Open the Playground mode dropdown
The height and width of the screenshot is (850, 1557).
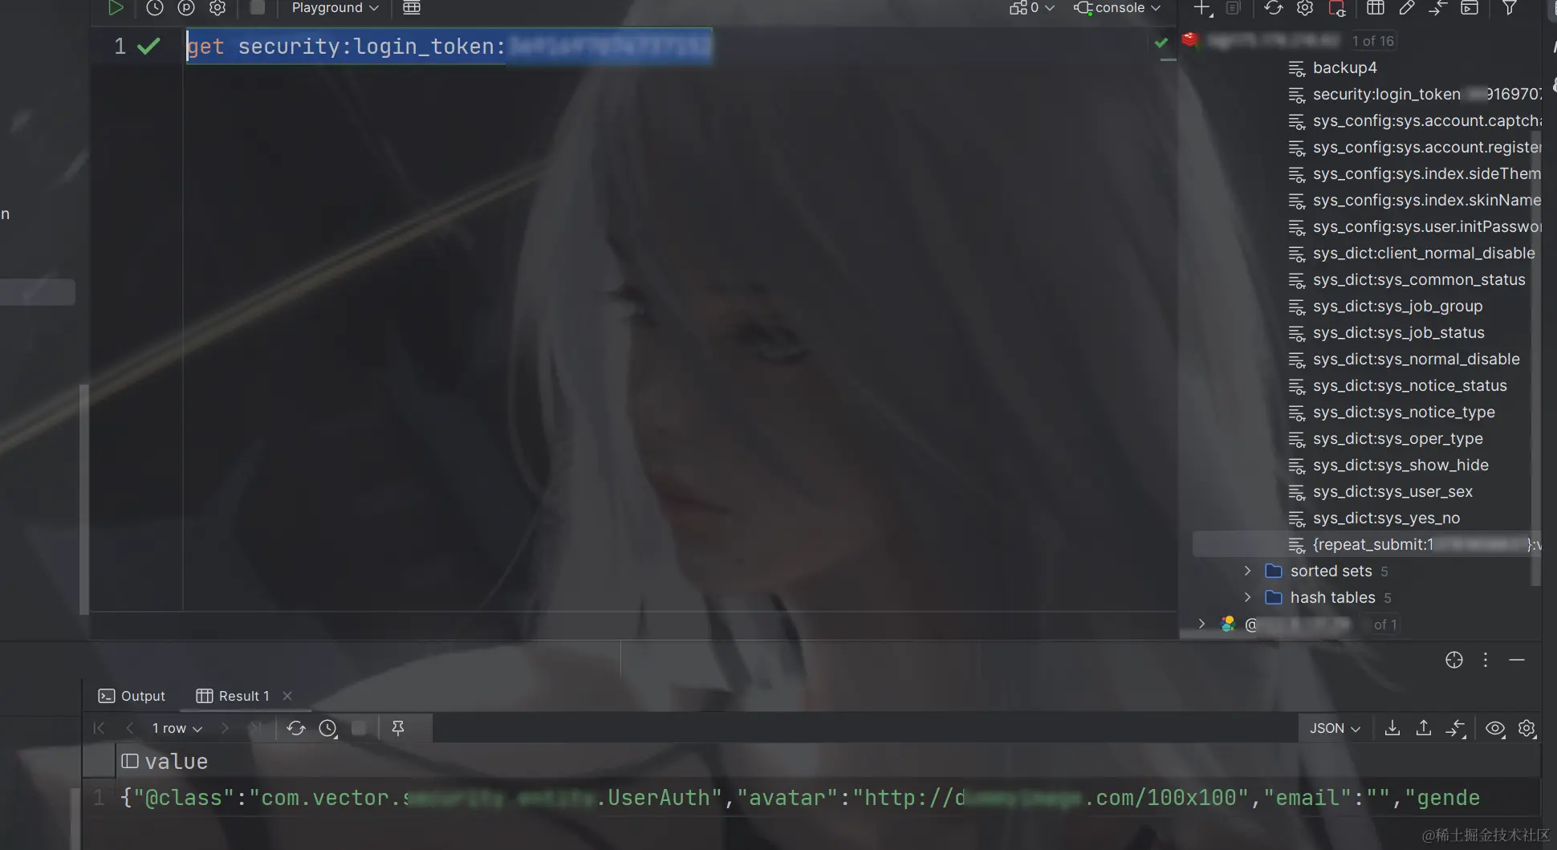[335, 8]
